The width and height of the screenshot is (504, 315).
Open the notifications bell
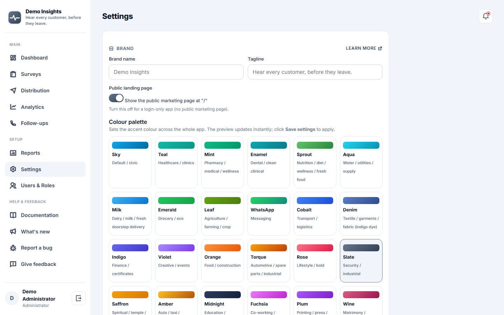[x=486, y=16]
